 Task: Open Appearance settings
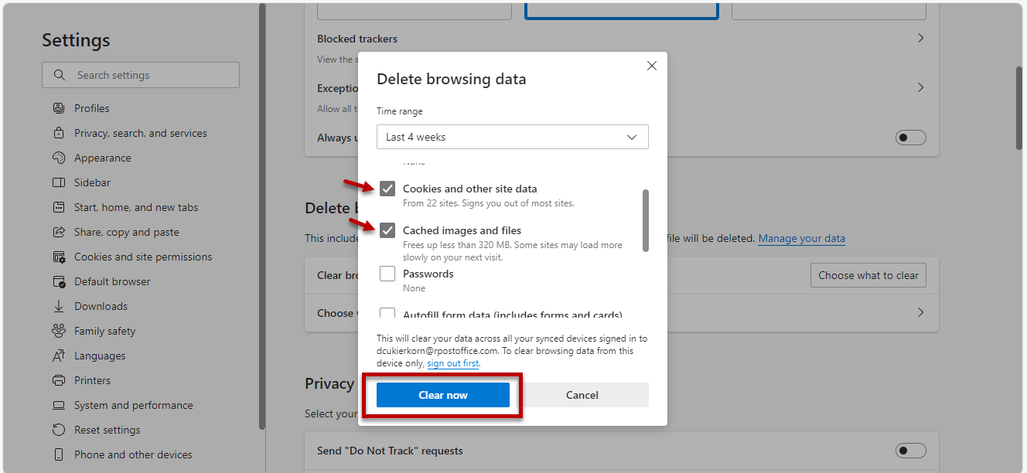click(103, 158)
